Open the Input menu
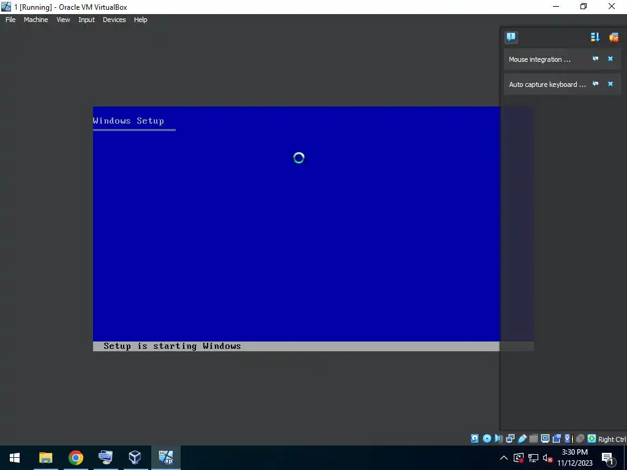 (86, 20)
